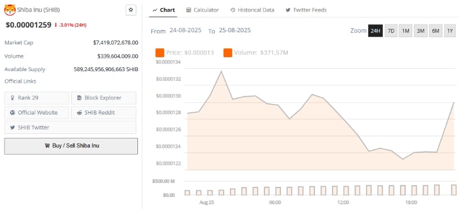
Task: Set zoom to 6M
Action: coord(436,31)
